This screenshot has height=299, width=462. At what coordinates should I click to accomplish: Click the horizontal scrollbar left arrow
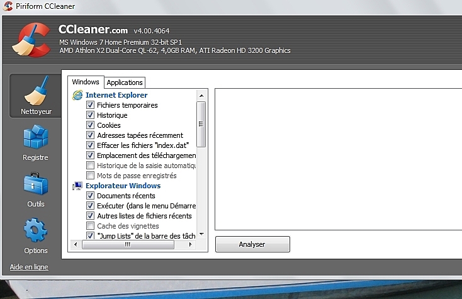pyautogui.click(x=76, y=244)
